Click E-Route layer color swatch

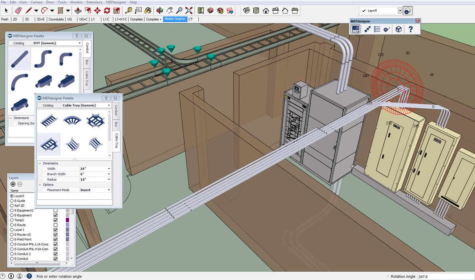tap(67, 225)
